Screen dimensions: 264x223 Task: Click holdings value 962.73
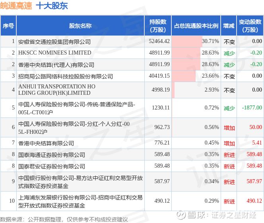(162, 127)
